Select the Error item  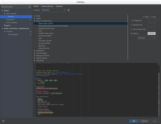[40, 31]
